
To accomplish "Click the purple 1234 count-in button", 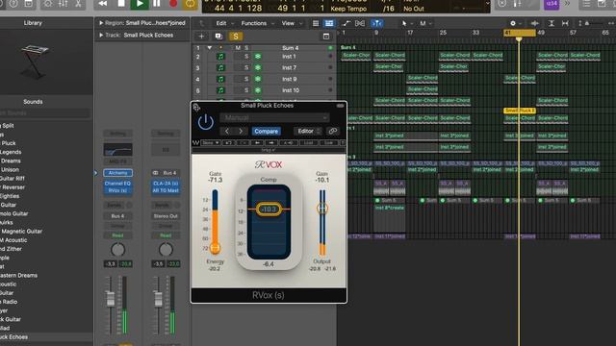I will [x=552, y=4].
